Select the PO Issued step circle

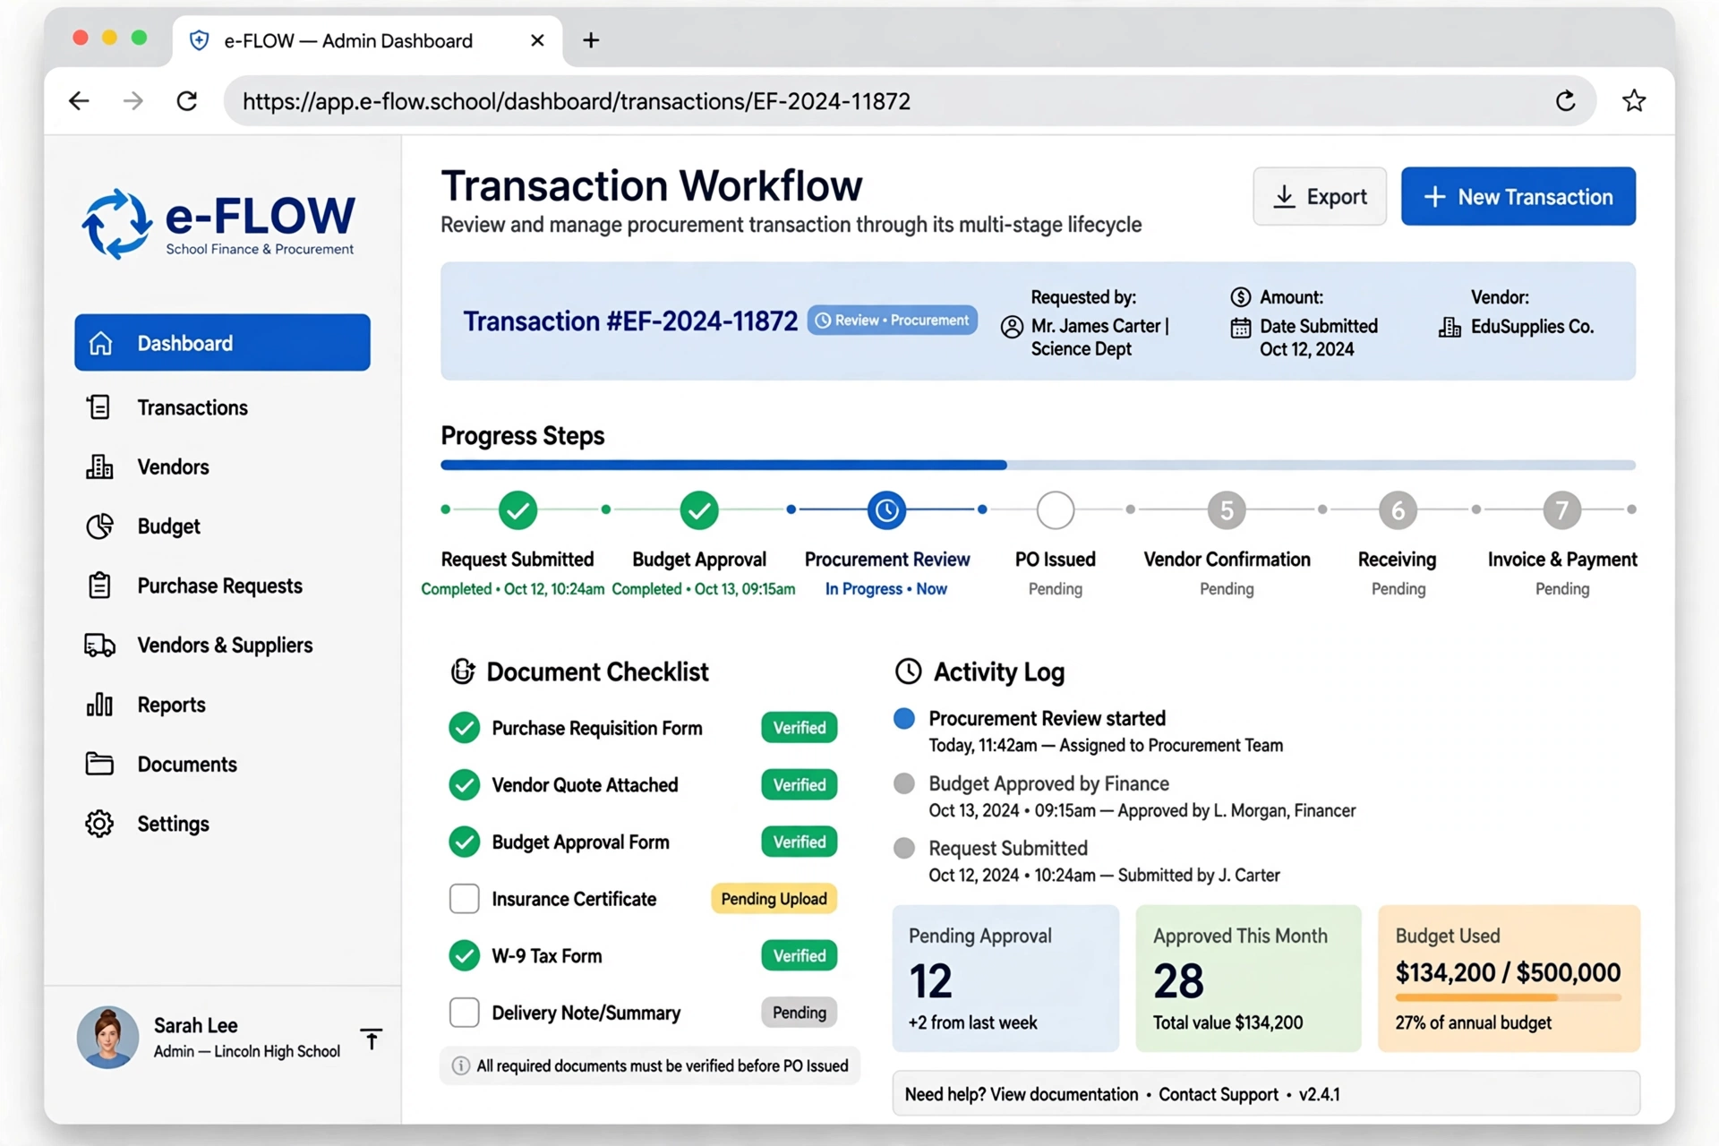pos(1056,509)
